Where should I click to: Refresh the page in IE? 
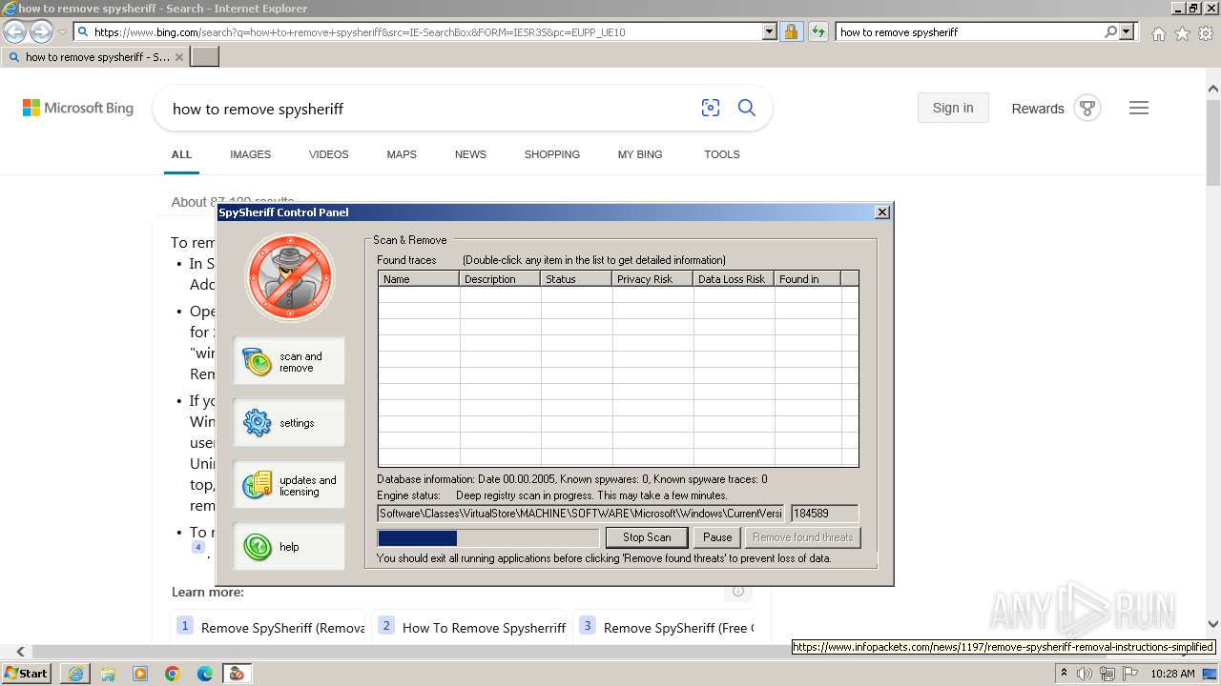click(x=817, y=32)
